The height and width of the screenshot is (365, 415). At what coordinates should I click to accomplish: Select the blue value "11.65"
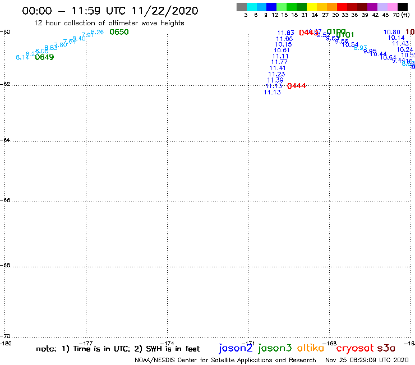[x=284, y=39]
